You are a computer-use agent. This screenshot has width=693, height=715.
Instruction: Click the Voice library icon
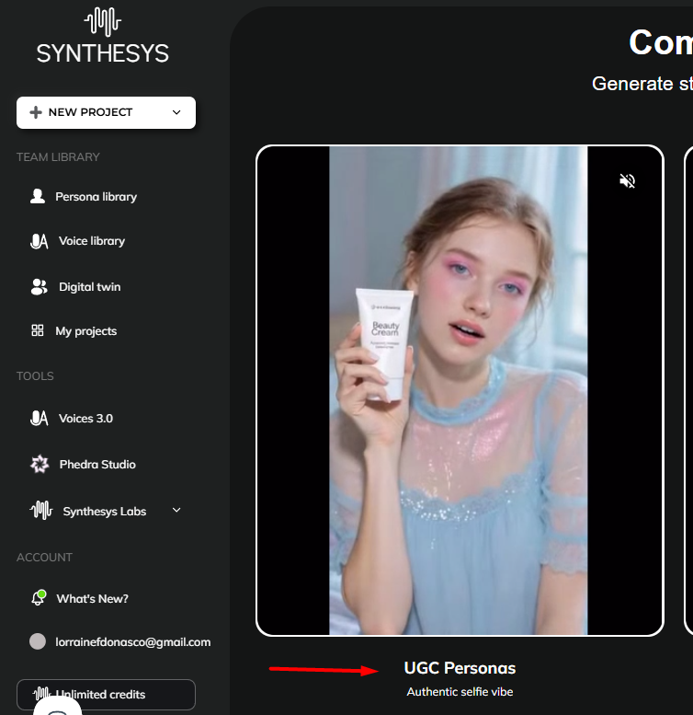(39, 241)
